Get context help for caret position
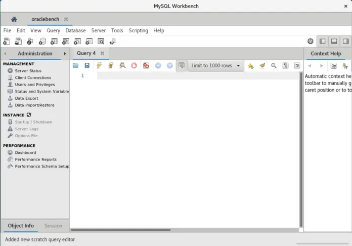The width and height of the screenshot is (352, 246). point(334,66)
